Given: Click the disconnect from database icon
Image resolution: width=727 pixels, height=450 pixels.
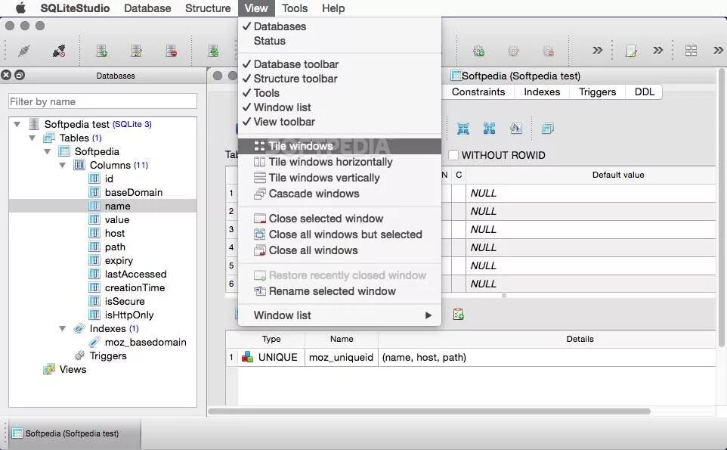Looking at the screenshot, I should click(60, 51).
